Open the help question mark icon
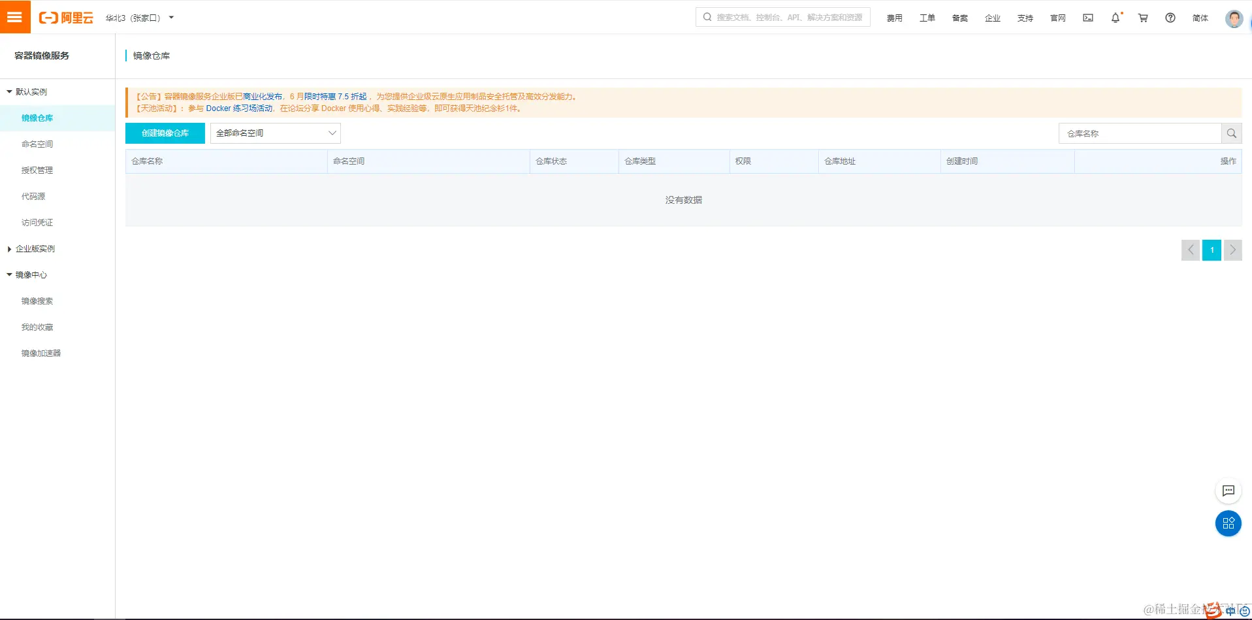This screenshot has width=1252, height=620. (x=1170, y=18)
